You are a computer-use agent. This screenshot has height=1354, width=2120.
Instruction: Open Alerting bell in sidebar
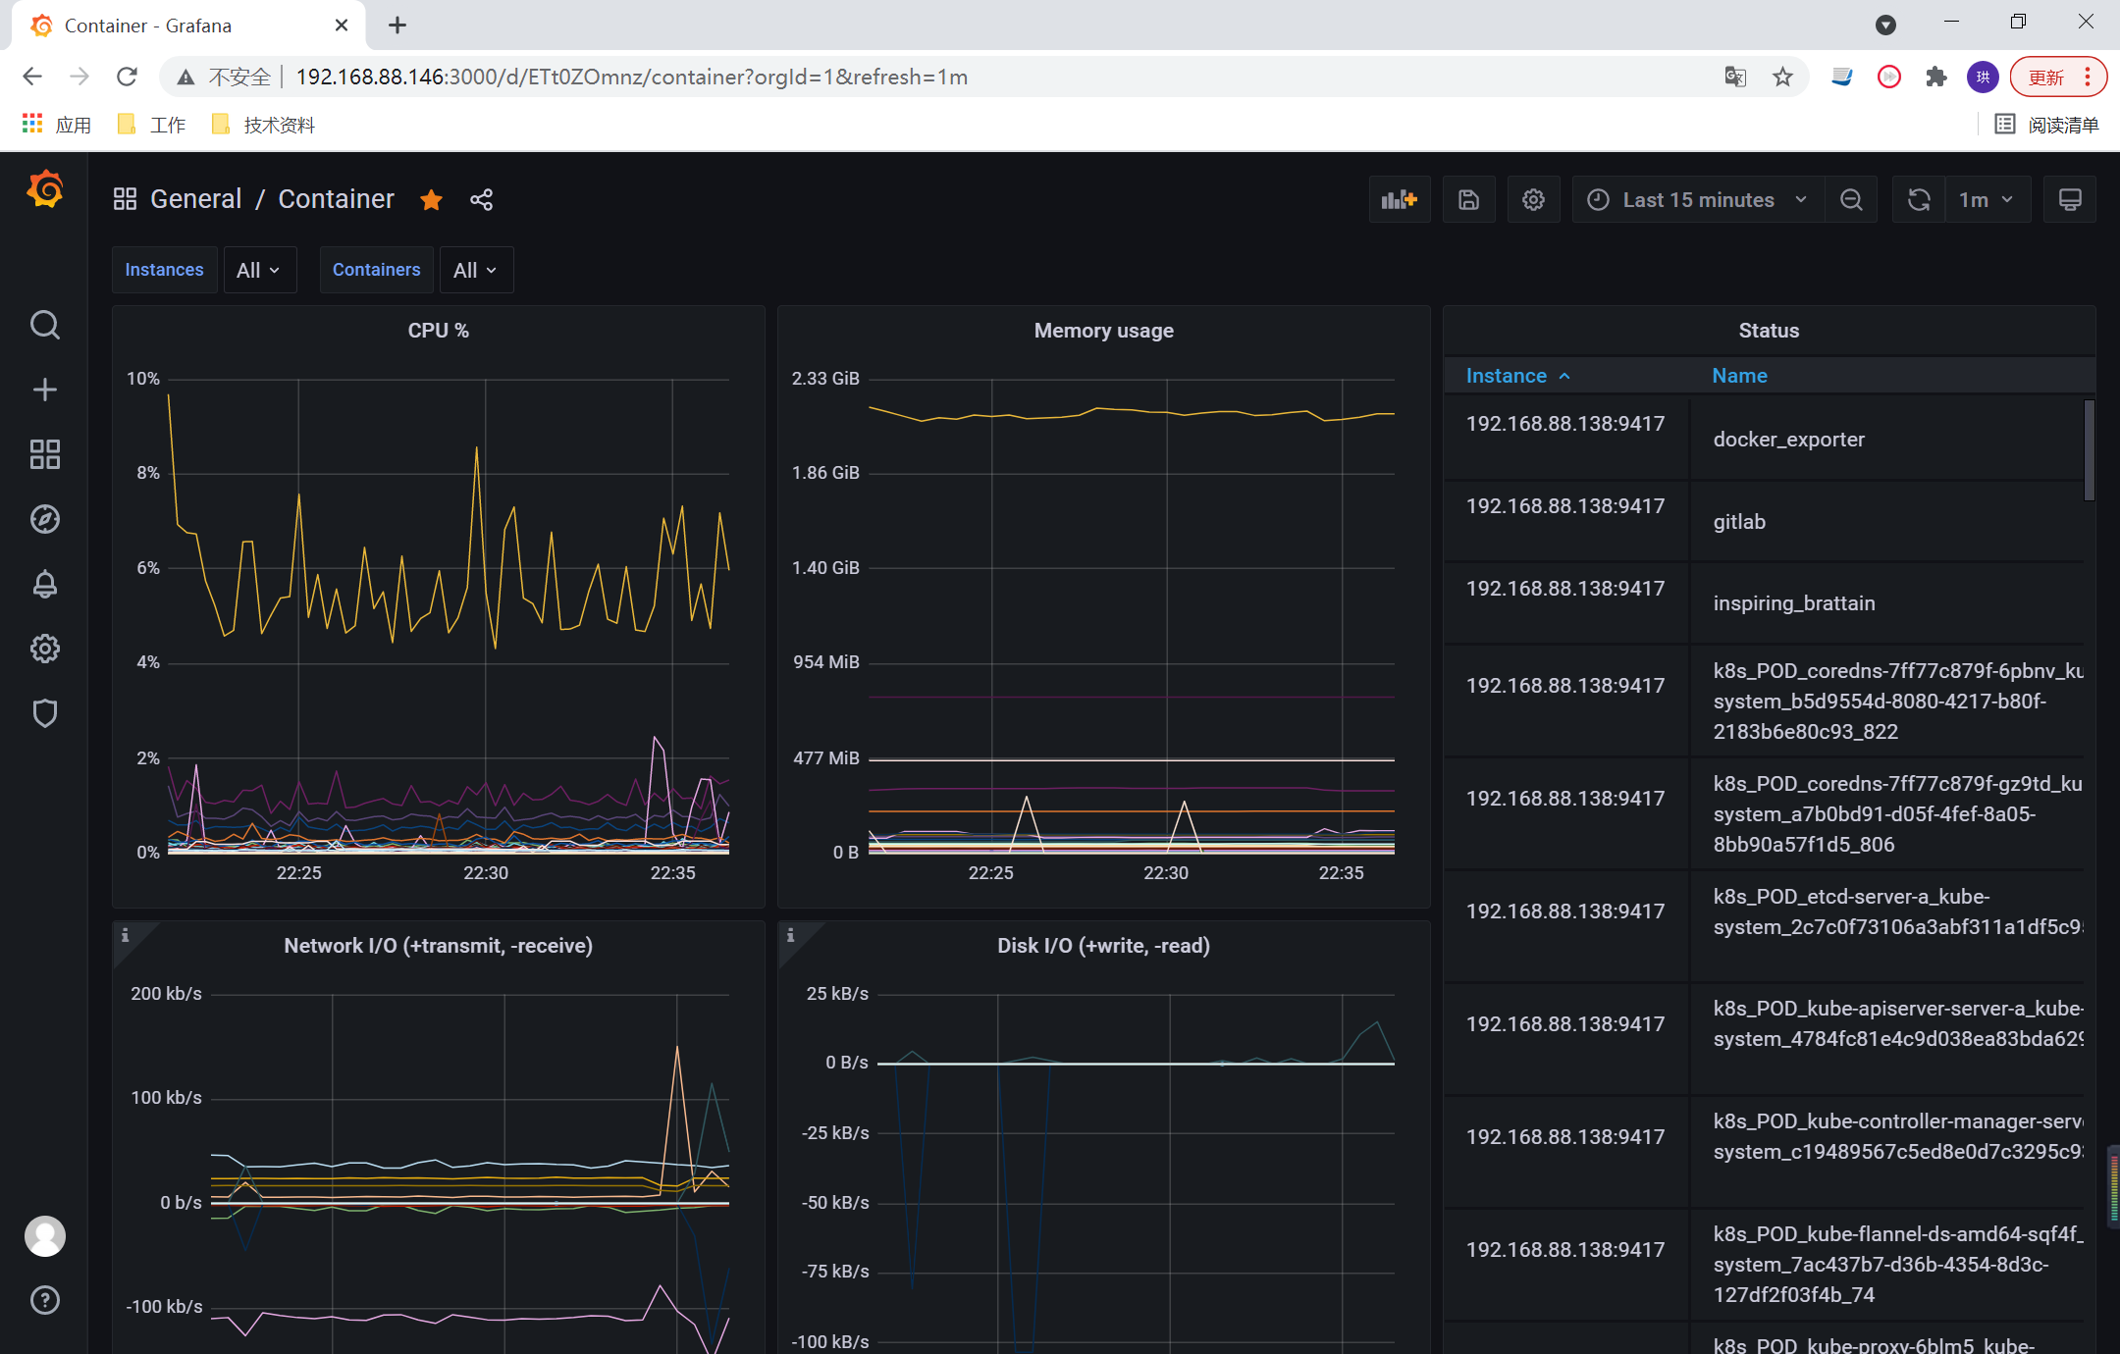point(45,584)
